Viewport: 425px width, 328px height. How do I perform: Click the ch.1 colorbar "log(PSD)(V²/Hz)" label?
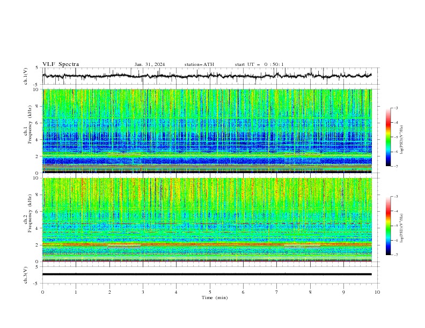pyautogui.click(x=402, y=140)
